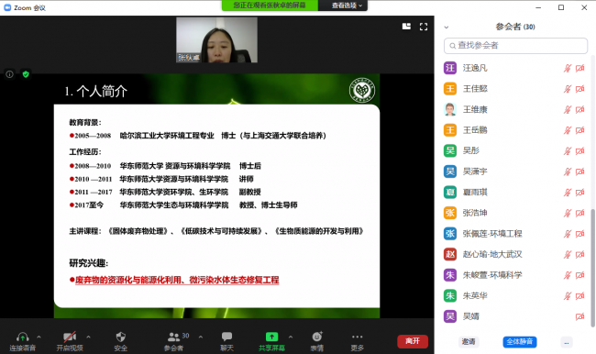This screenshot has height=354, width=596.
Task: Click the search participants input field
Action: pos(516,46)
